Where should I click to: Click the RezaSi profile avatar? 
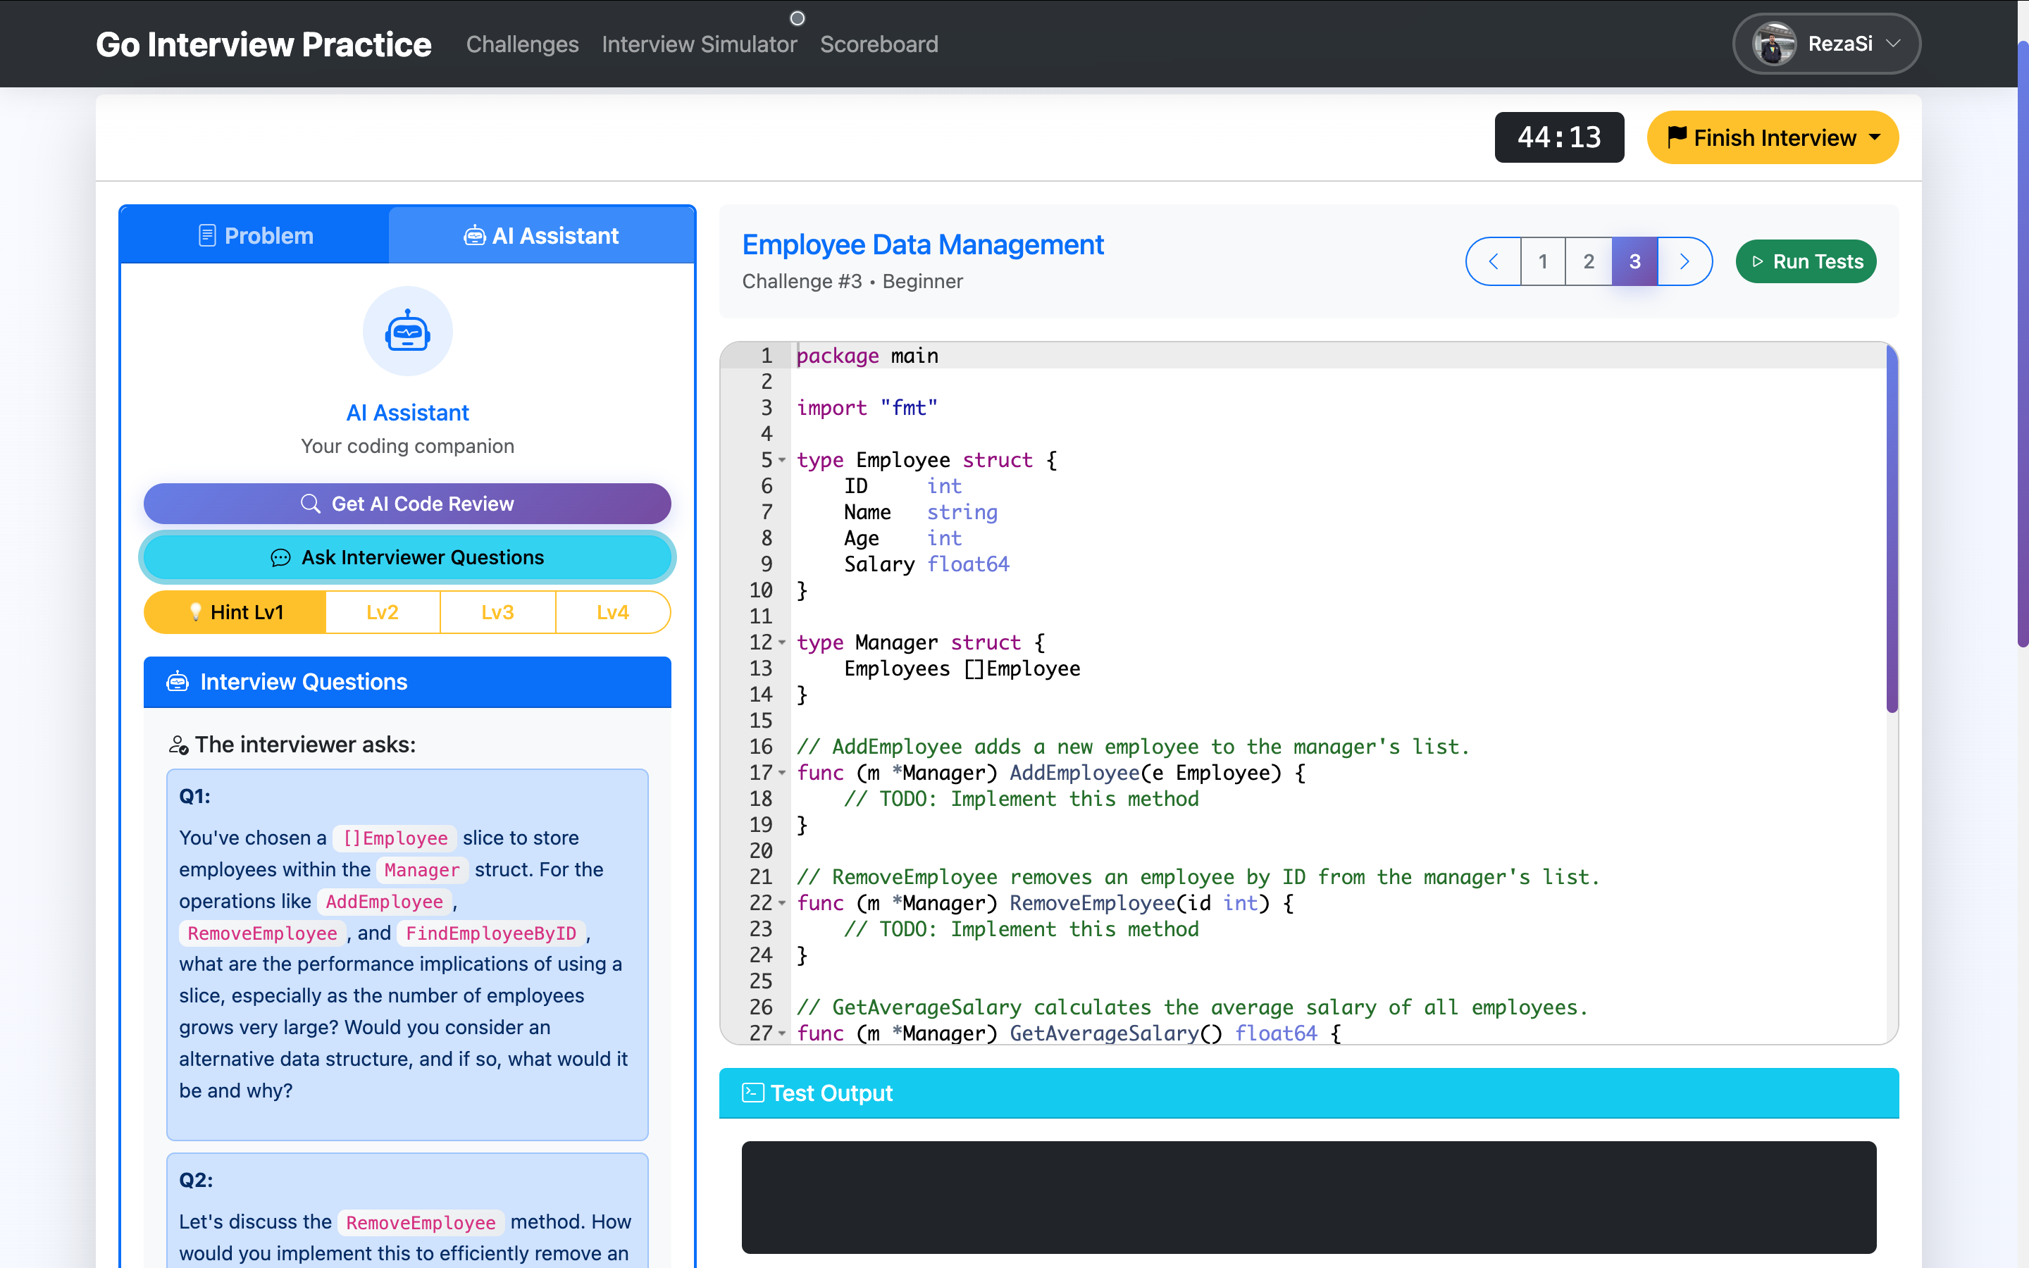click(x=1773, y=44)
